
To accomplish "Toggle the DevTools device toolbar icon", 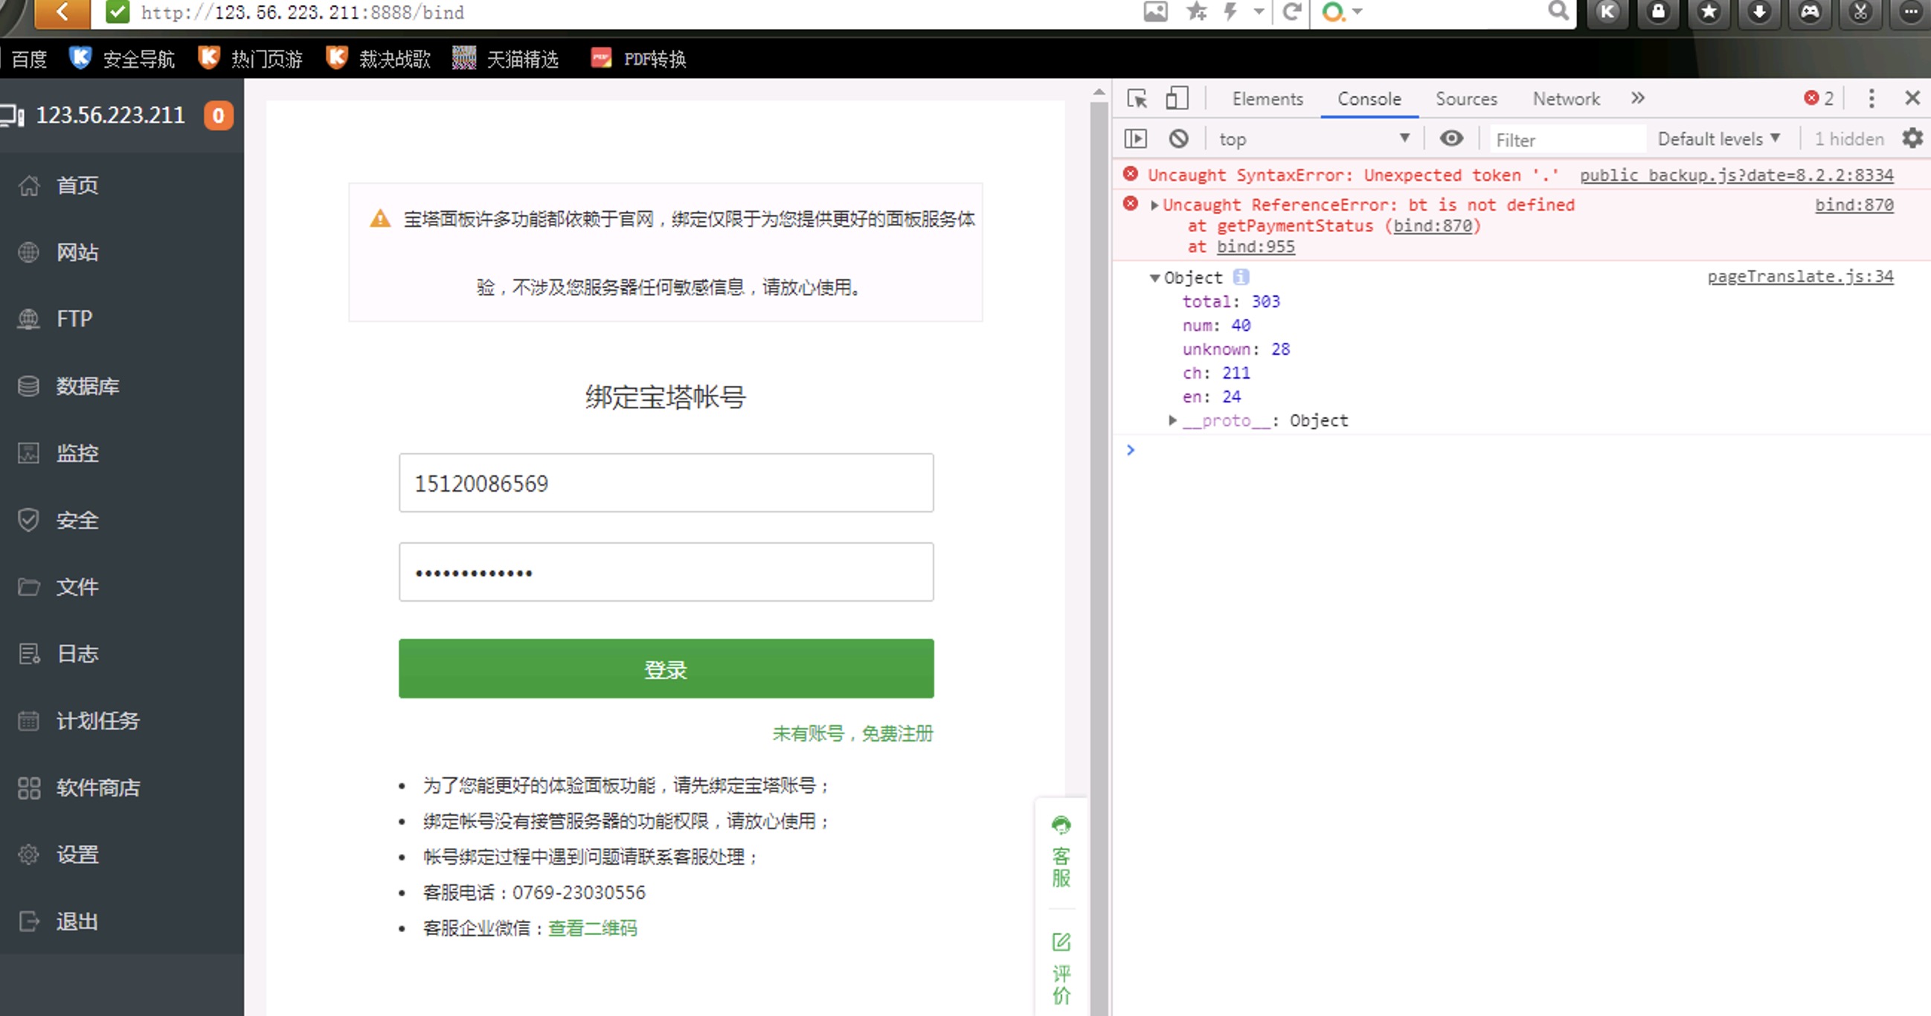I will tap(1177, 98).
